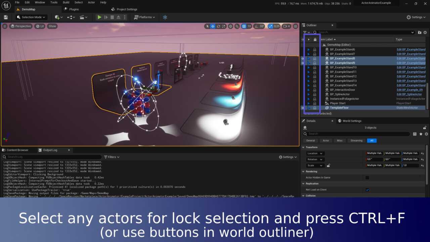The image size is (430, 242).
Task: Open the camera speed setting showing 4
Action: pyautogui.click(x=286, y=26)
